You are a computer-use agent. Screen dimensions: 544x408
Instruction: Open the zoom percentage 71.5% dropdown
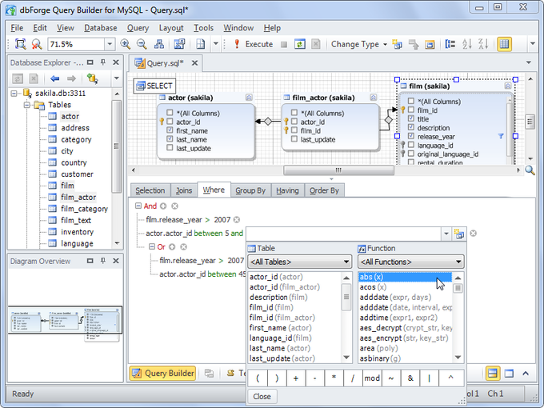110,44
